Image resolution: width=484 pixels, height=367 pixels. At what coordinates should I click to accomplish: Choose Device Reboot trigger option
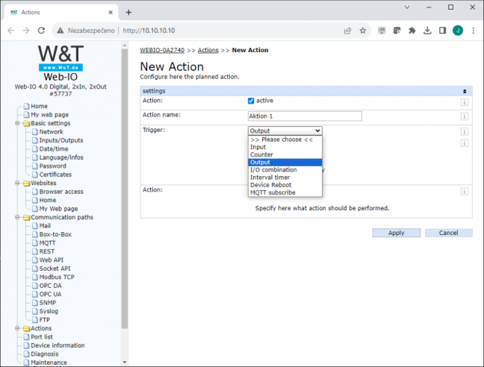point(285,185)
